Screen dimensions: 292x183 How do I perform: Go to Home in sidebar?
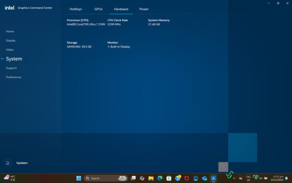(10, 31)
